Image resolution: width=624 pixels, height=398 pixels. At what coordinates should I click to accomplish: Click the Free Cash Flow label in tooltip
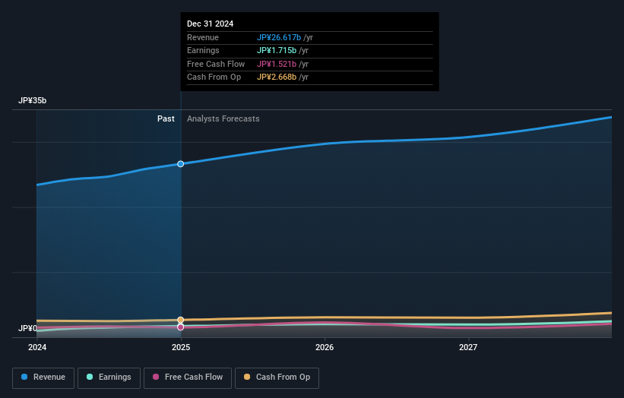click(216, 64)
